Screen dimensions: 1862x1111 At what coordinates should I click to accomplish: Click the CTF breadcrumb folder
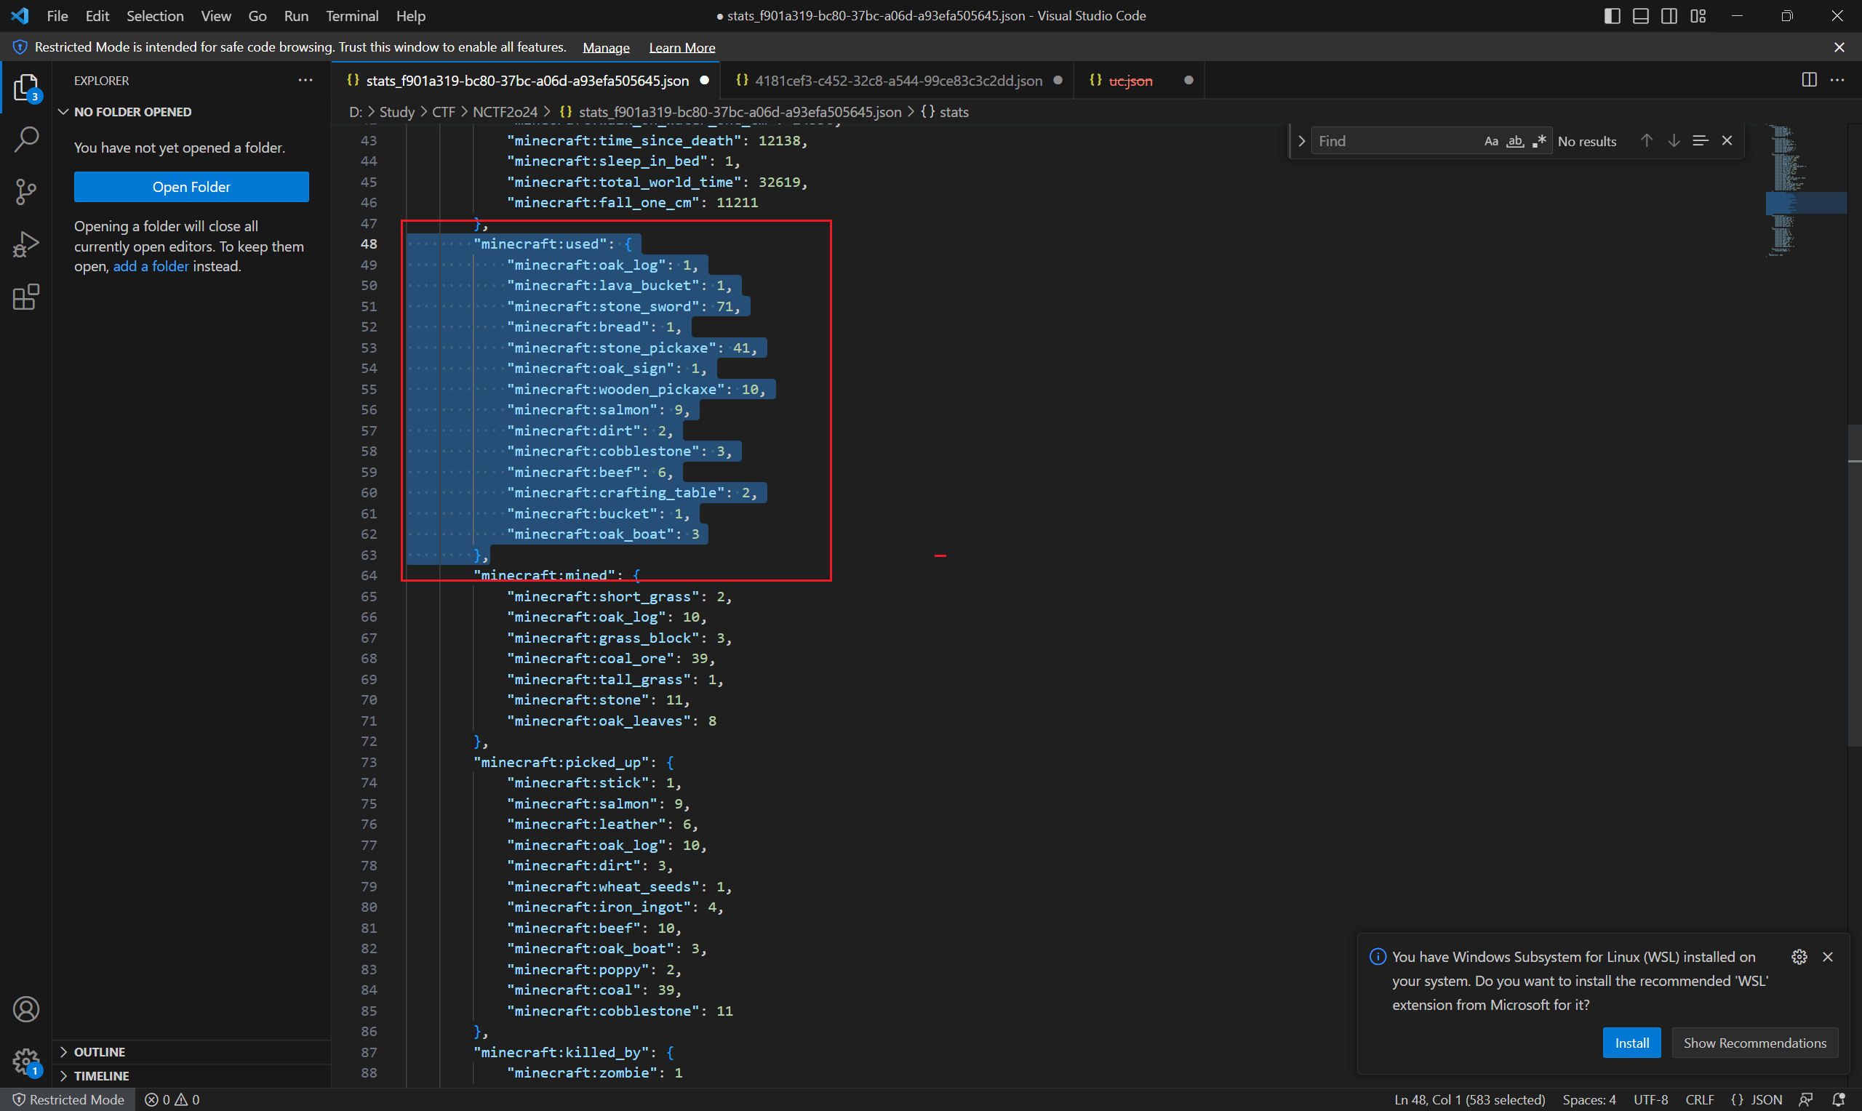[443, 111]
